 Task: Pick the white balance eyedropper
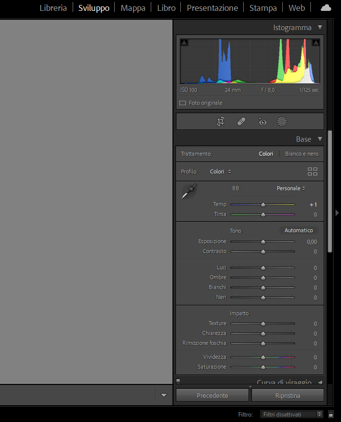pos(189,191)
